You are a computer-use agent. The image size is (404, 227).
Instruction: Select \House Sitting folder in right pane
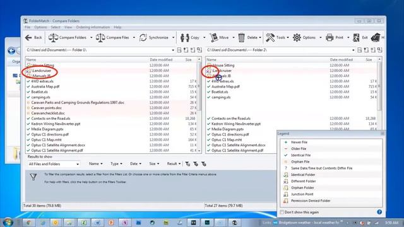(x=223, y=65)
